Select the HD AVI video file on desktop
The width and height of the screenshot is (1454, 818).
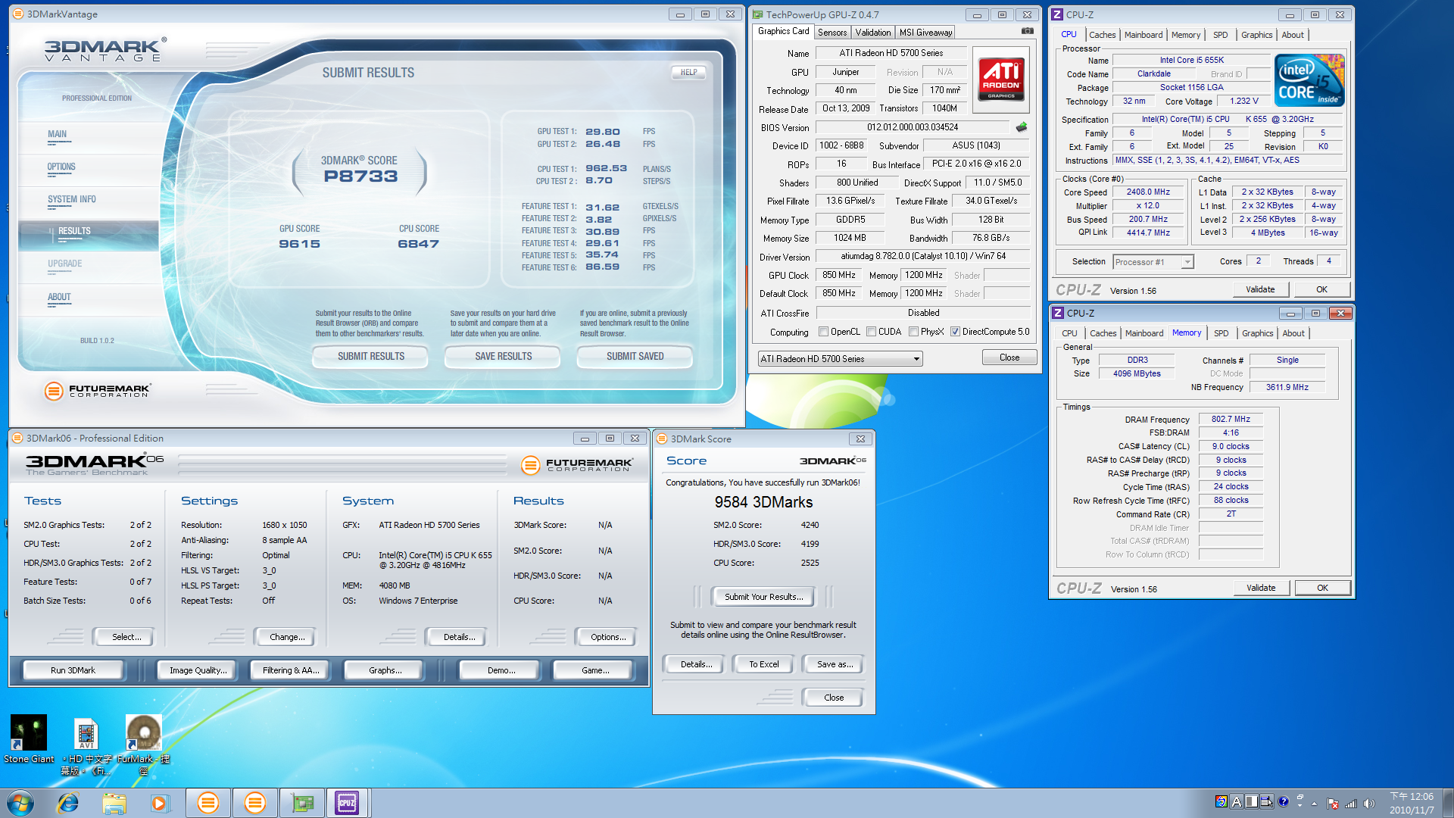86,746
